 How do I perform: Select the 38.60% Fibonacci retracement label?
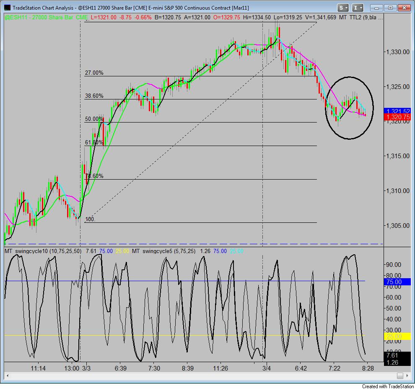tap(94, 96)
